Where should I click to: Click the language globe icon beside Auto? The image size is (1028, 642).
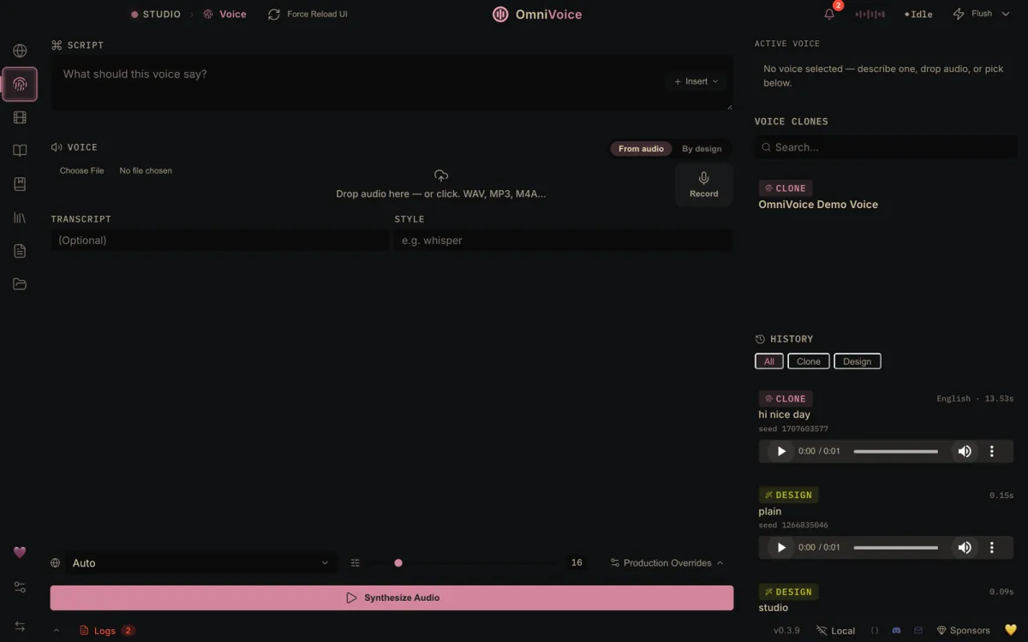tap(56, 562)
